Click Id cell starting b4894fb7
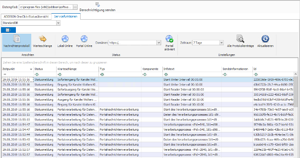This screenshot has height=158, width=300. tap(273, 129)
